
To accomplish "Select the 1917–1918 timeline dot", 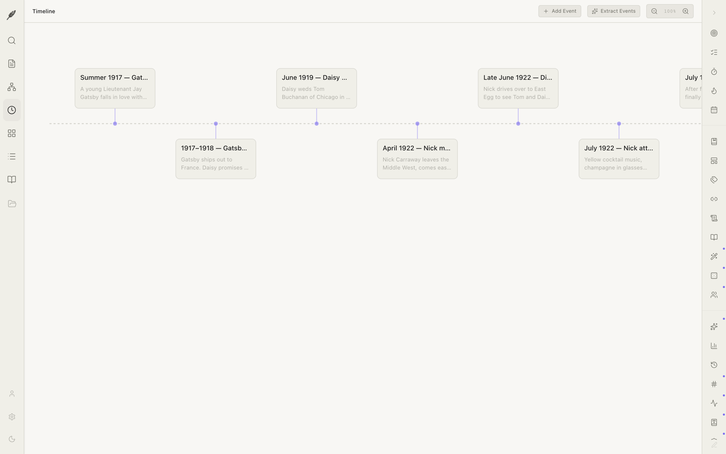I will [216, 123].
